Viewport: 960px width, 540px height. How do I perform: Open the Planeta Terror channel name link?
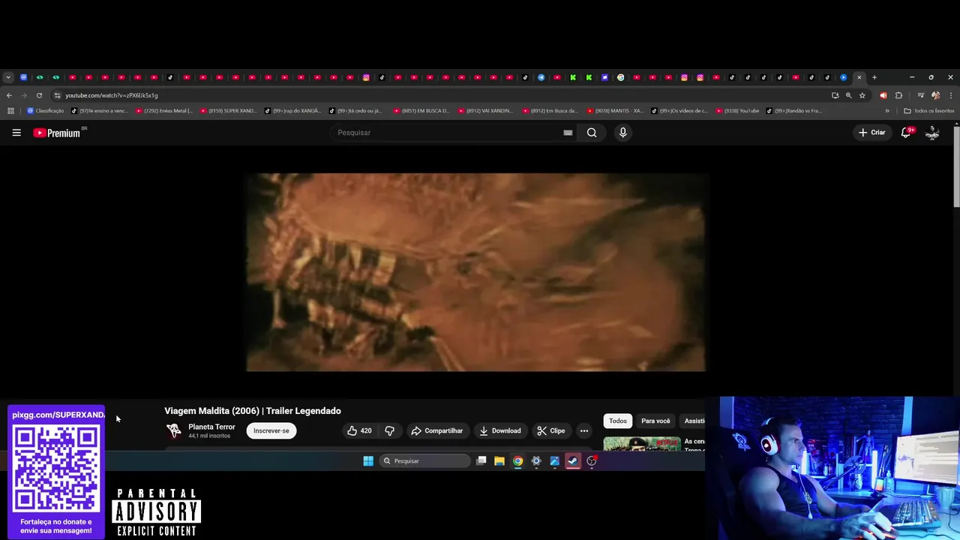click(211, 427)
